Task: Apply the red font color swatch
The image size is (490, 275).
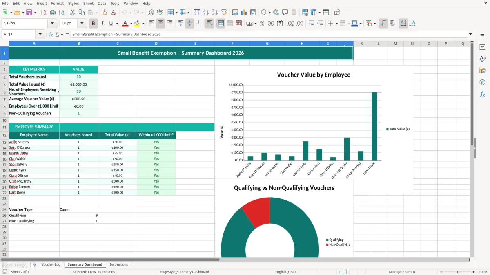Action: click(x=125, y=24)
